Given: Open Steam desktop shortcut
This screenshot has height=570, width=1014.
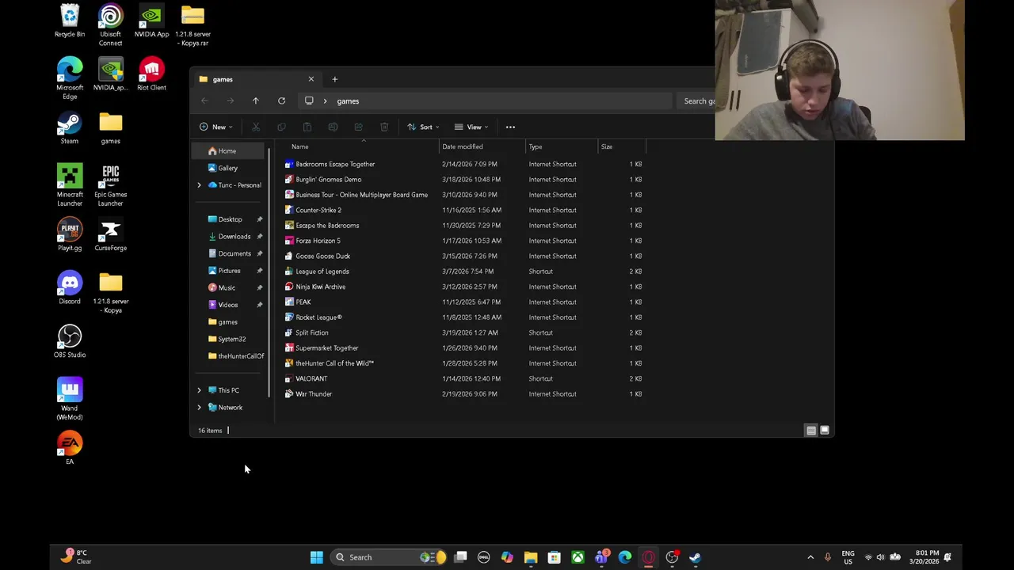Looking at the screenshot, I should [70, 128].
